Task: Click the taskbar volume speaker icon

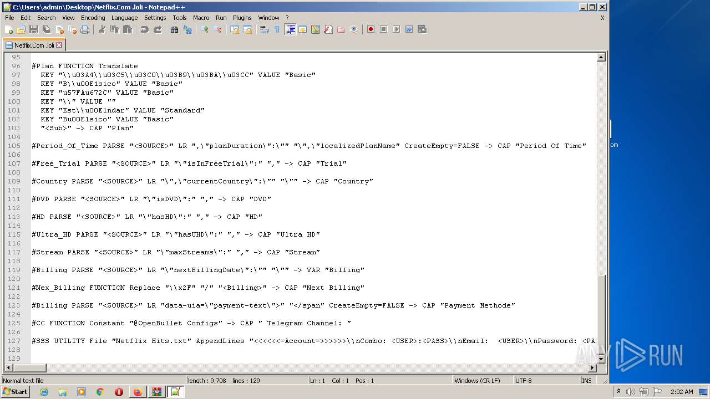Action: pos(631,392)
